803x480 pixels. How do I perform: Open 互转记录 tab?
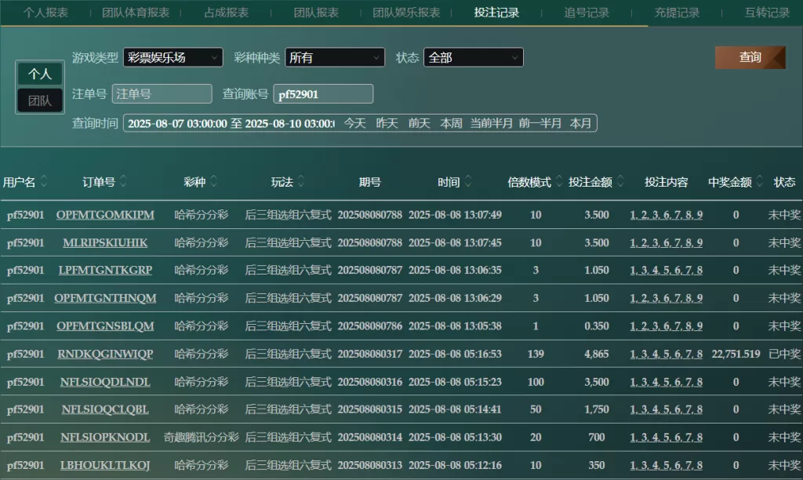click(767, 13)
